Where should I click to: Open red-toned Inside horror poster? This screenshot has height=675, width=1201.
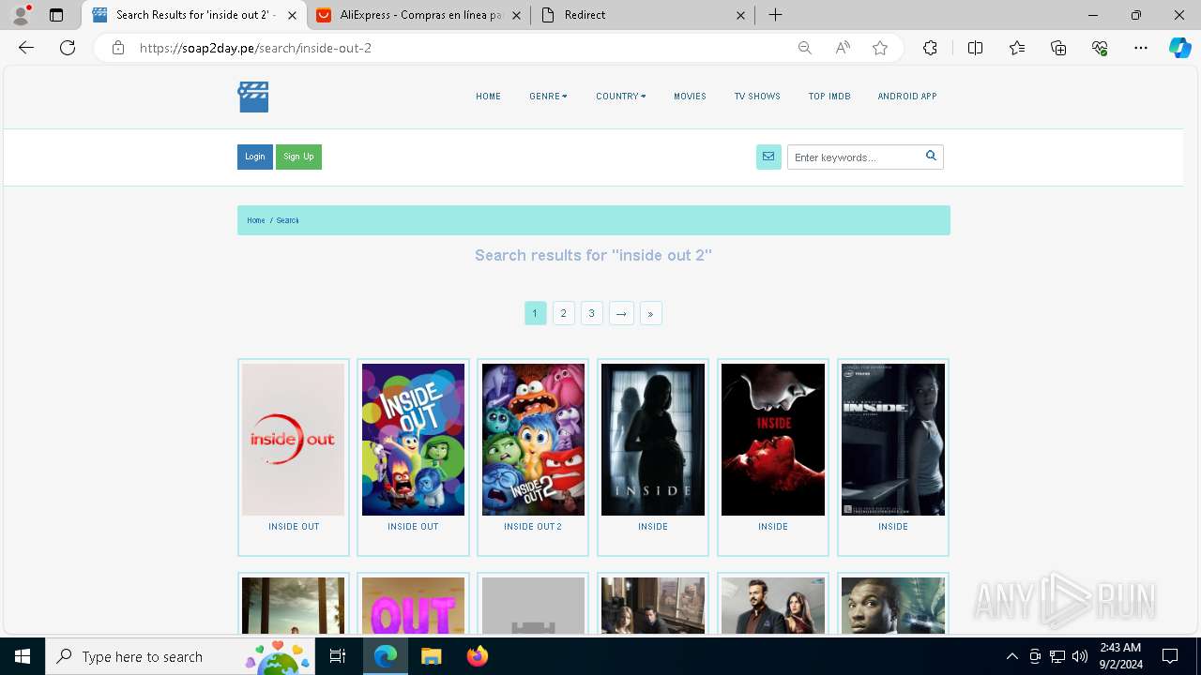(773, 440)
